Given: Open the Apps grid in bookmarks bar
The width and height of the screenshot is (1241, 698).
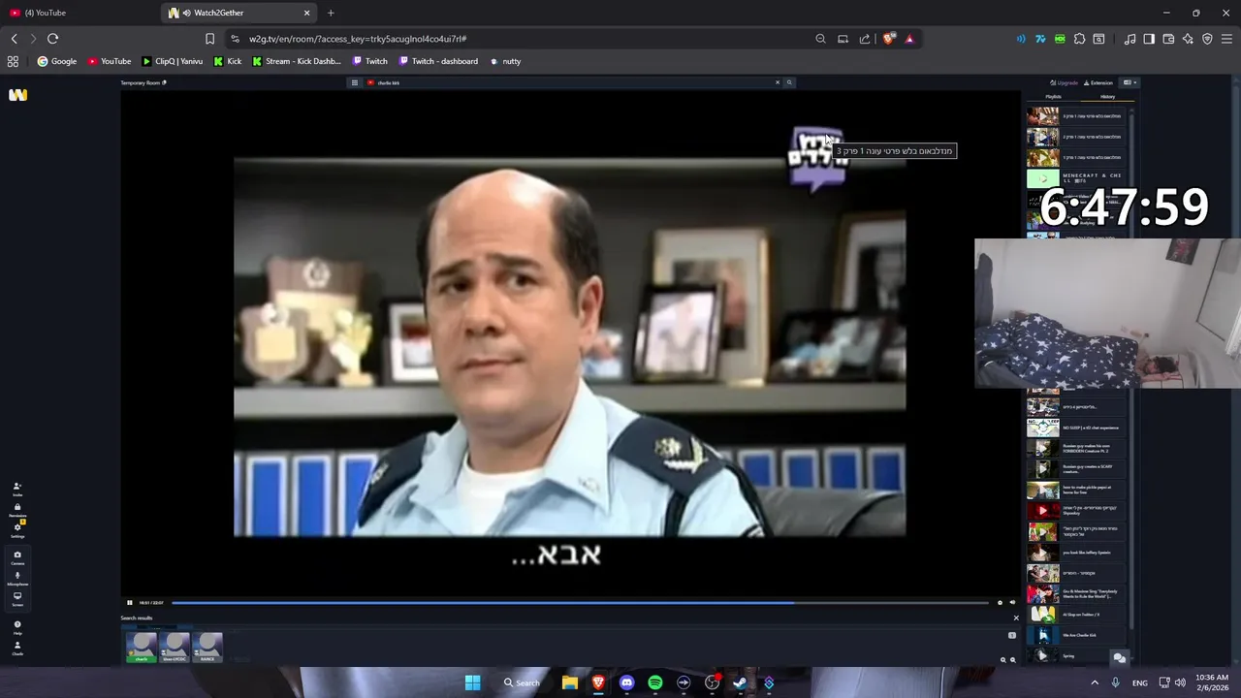Looking at the screenshot, I should [x=13, y=61].
